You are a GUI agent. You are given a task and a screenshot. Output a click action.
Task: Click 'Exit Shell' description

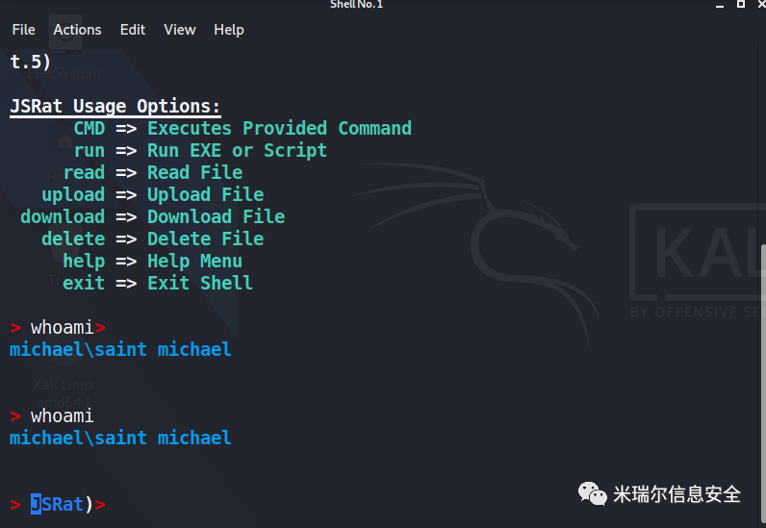[200, 284]
